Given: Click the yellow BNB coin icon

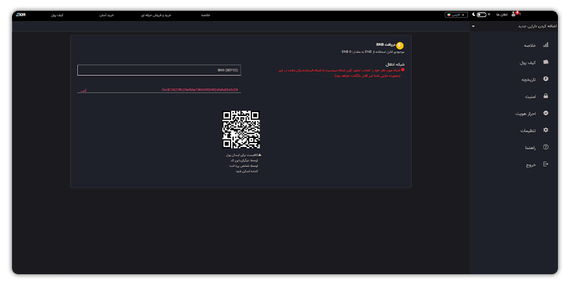Looking at the screenshot, I should 400,46.
